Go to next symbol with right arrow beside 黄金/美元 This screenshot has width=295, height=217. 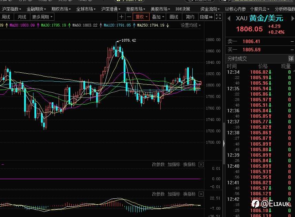[293, 19]
